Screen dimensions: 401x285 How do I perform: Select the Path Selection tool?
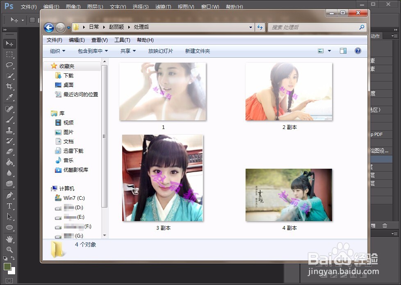pos(9,217)
